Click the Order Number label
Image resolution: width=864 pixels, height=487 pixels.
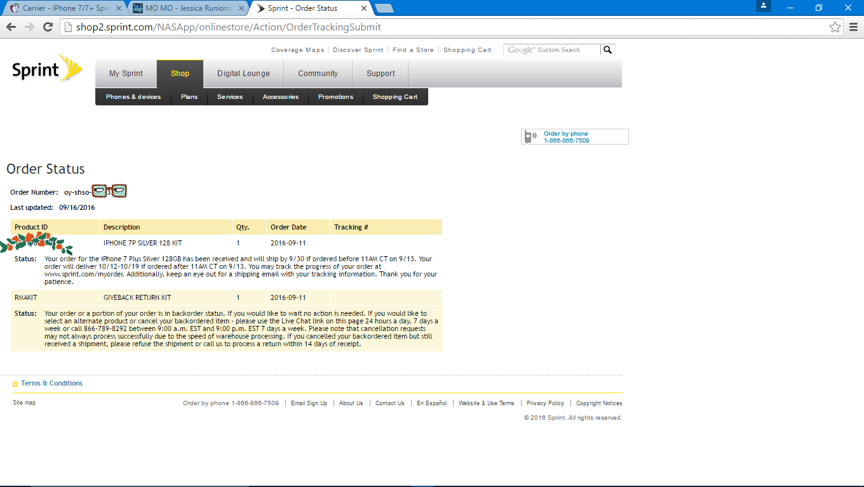(x=34, y=192)
